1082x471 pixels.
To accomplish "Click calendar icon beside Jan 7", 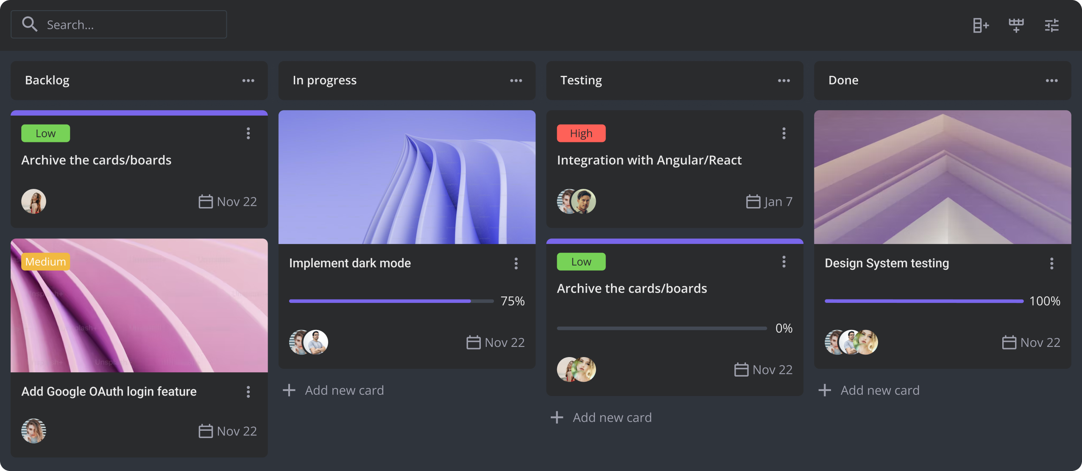I will point(753,201).
